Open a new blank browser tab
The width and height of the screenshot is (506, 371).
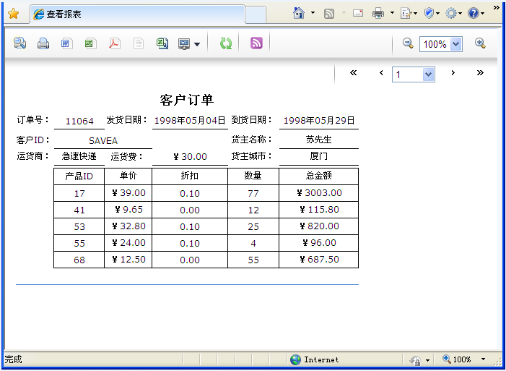(256, 15)
